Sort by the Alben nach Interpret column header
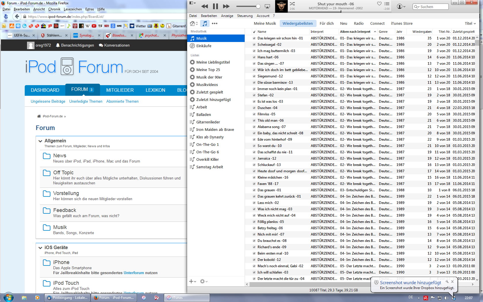The image size is (483, 302). point(358,32)
